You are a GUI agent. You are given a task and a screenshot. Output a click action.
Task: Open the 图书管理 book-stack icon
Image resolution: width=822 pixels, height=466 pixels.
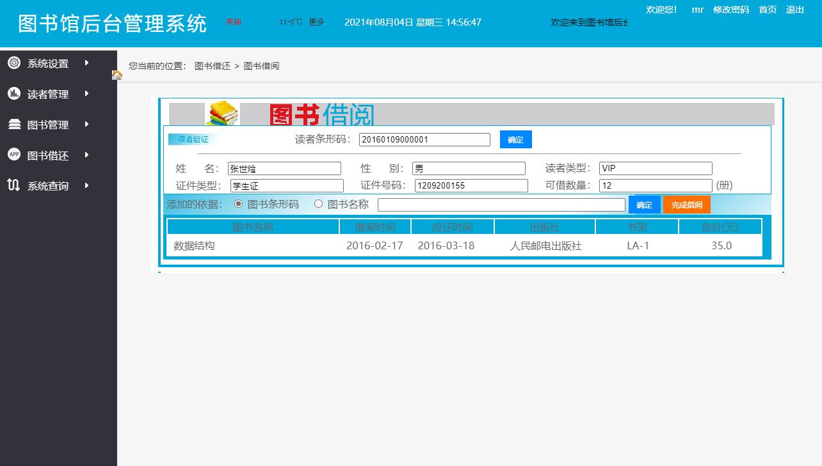[x=14, y=124]
